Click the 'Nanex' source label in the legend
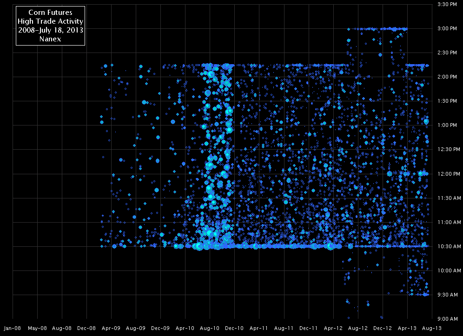Viewport: 463px width, 336px height. click(x=50, y=39)
